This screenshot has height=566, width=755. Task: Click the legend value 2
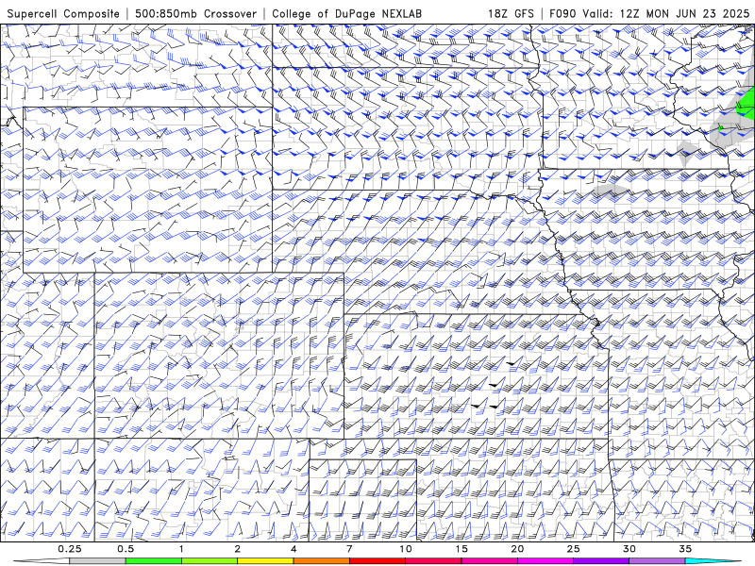point(238,549)
